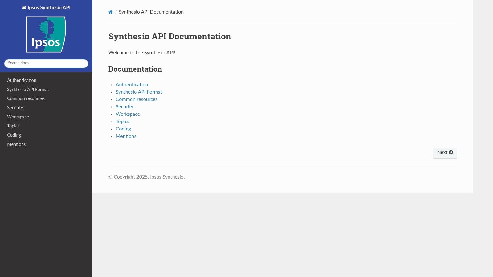Select Synthesio API Format in sidebar
The height and width of the screenshot is (277, 493).
pos(28,90)
